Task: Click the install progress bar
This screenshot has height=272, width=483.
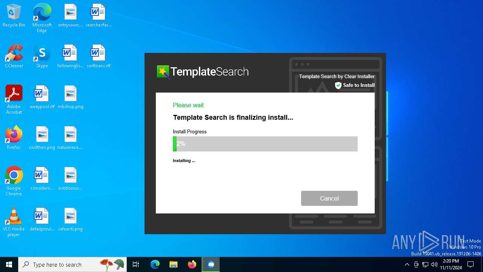Action: 265,144
